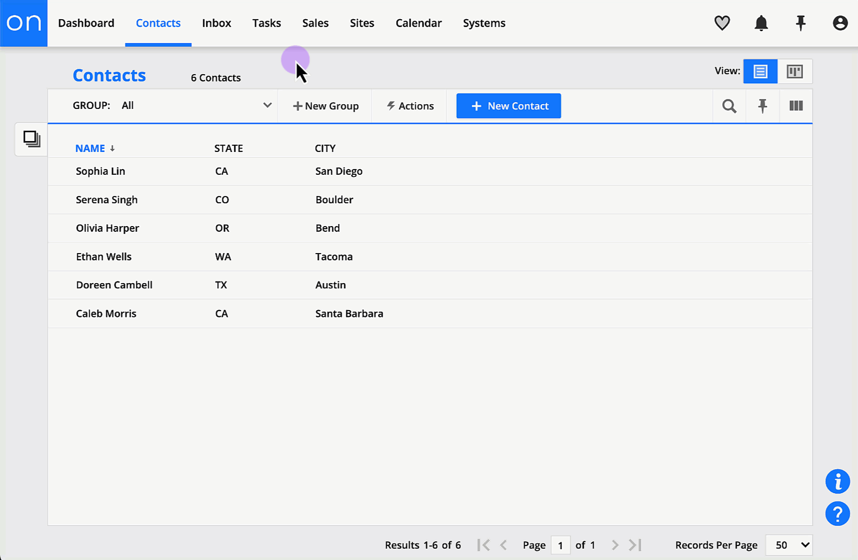Open the user profile account icon
The width and height of the screenshot is (858, 560).
tap(840, 23)
